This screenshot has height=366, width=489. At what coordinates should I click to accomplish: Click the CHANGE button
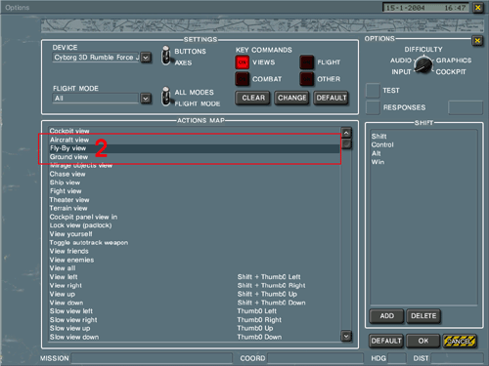point(291,98)
